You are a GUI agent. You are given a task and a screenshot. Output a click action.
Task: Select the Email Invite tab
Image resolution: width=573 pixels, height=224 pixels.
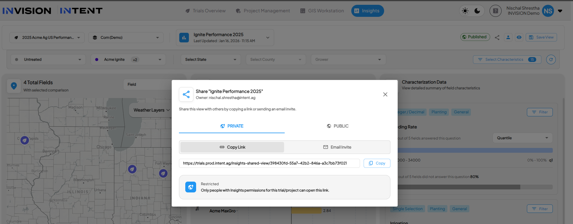point(337,147)
